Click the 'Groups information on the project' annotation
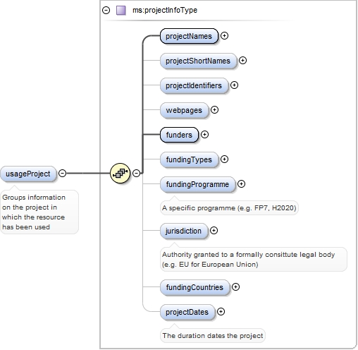This screenshot has width=358, height=350. pos(39,212)
